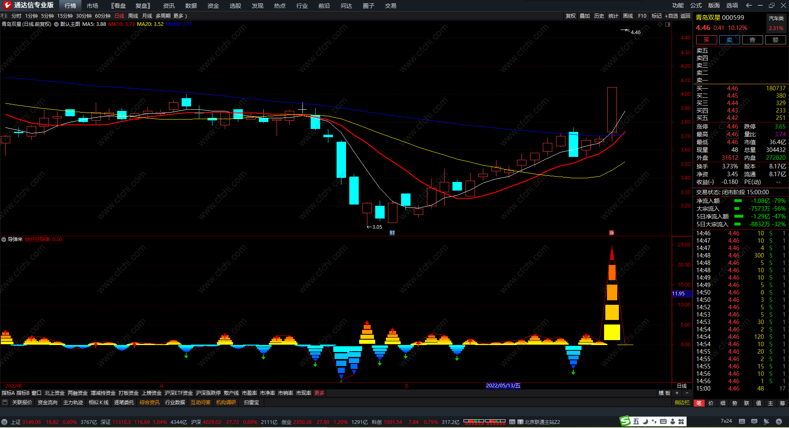Open the 指标A indicator selector
The image size is (789, 428).
8,393
